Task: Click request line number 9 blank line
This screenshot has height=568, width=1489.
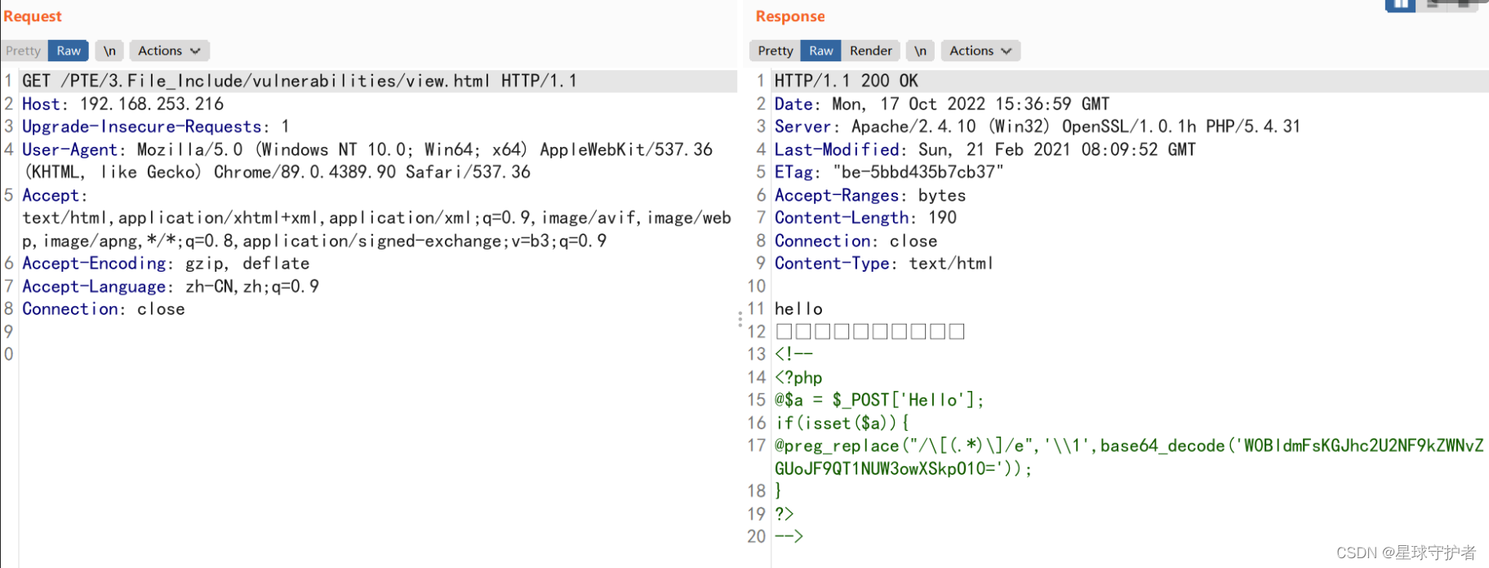Action: (x=8, y=331)
